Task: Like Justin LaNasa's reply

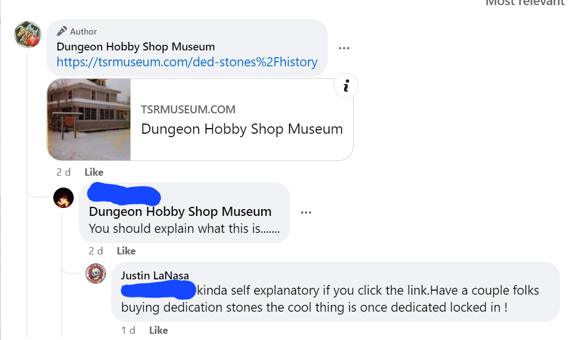Action: [x=159, y=330]
